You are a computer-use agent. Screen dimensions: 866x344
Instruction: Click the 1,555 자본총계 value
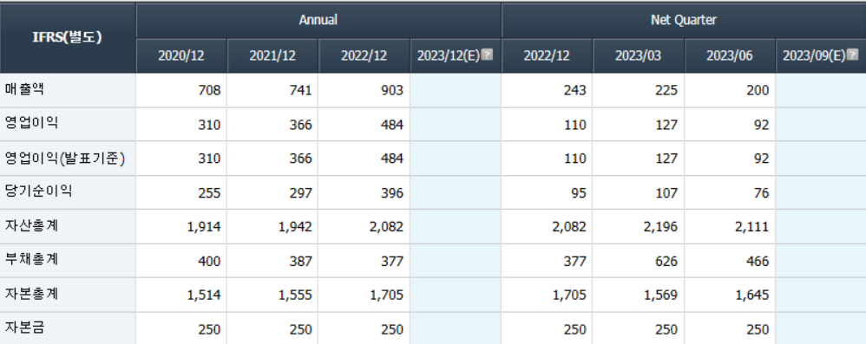pos(296,295)
